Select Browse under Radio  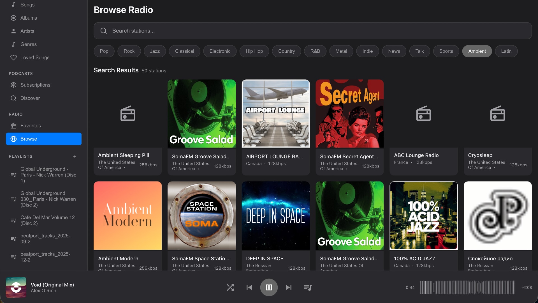(43, 139)
